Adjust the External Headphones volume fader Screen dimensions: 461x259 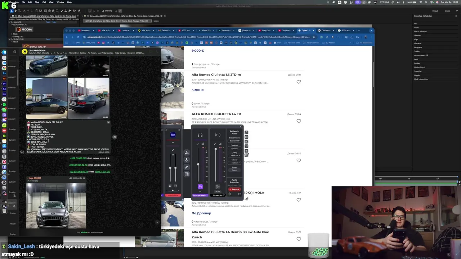pyautogui.click(x=198, y=164)
